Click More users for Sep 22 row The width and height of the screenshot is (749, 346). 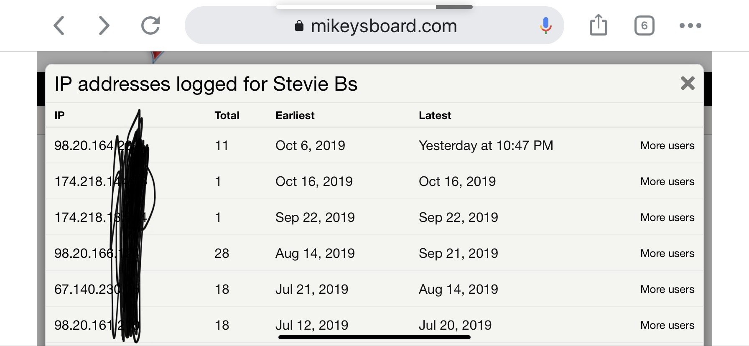[667, 217]
